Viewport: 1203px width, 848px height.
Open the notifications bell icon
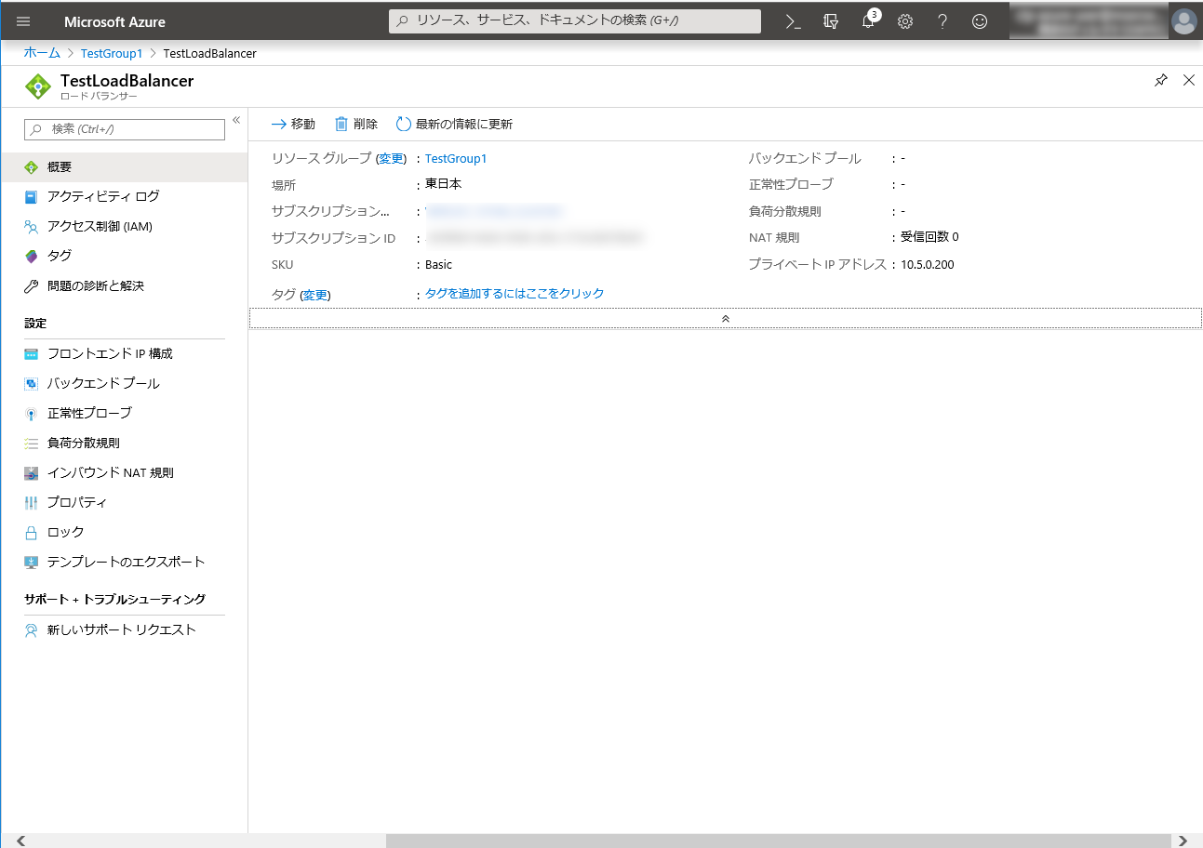point(868,21)
